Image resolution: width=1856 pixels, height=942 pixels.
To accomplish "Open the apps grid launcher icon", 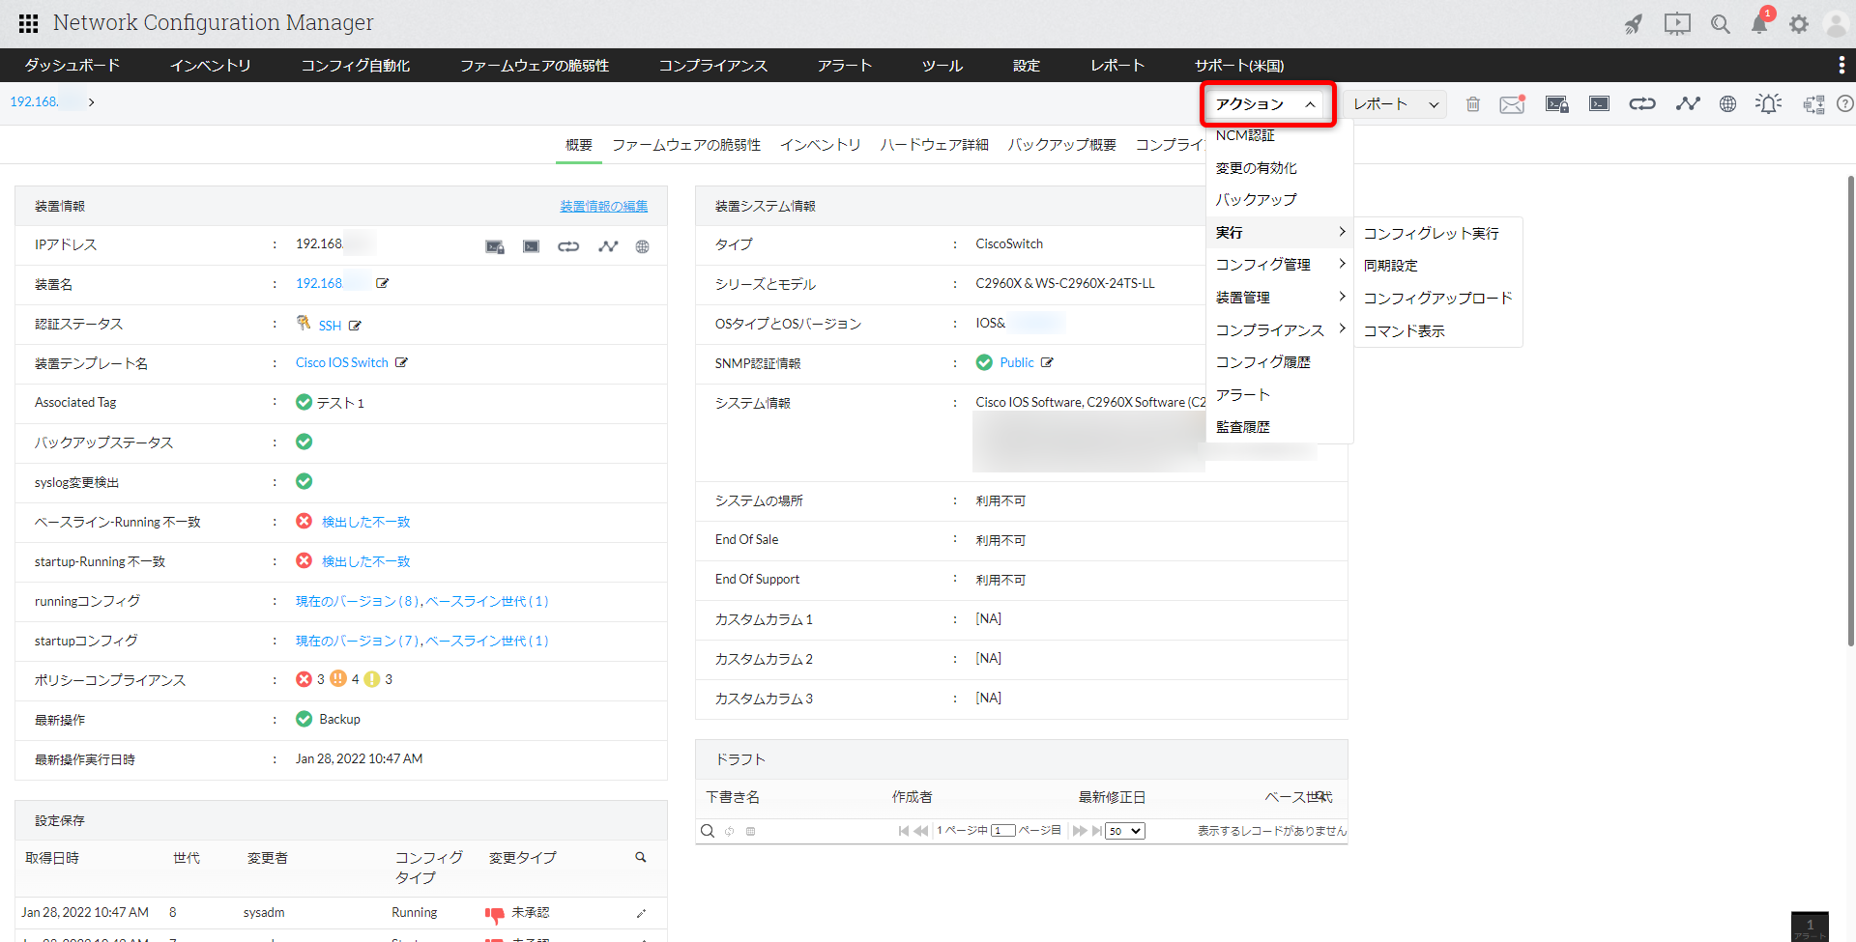I will pos(28,23).
